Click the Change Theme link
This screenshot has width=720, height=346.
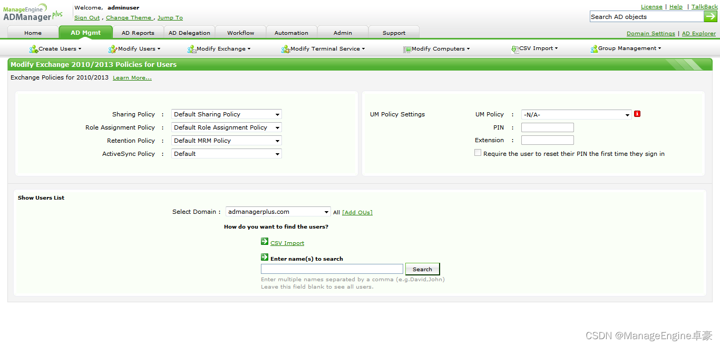[x=129, y=18]
